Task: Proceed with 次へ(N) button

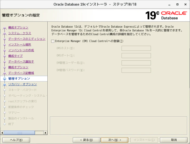Action: 115,140
